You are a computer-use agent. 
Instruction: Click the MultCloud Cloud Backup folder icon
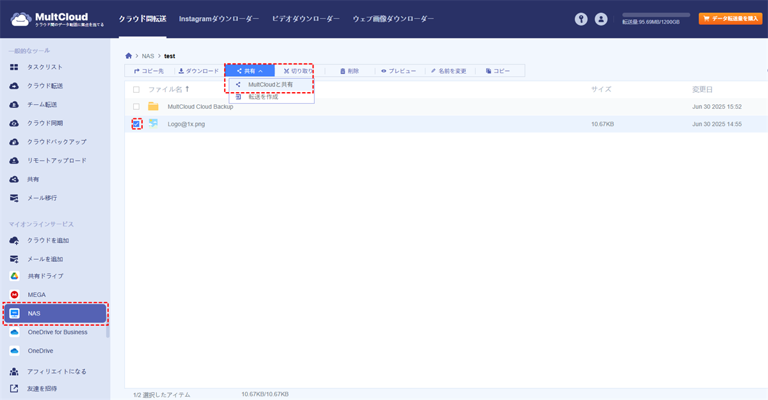point(153,106)
